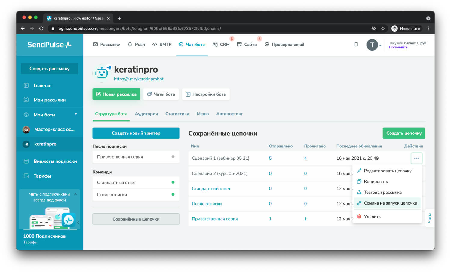The height and width of the screenshot is (272, 451).
Task: Collapse the sidebar with arrow
Action: click(x=78, y=223)
